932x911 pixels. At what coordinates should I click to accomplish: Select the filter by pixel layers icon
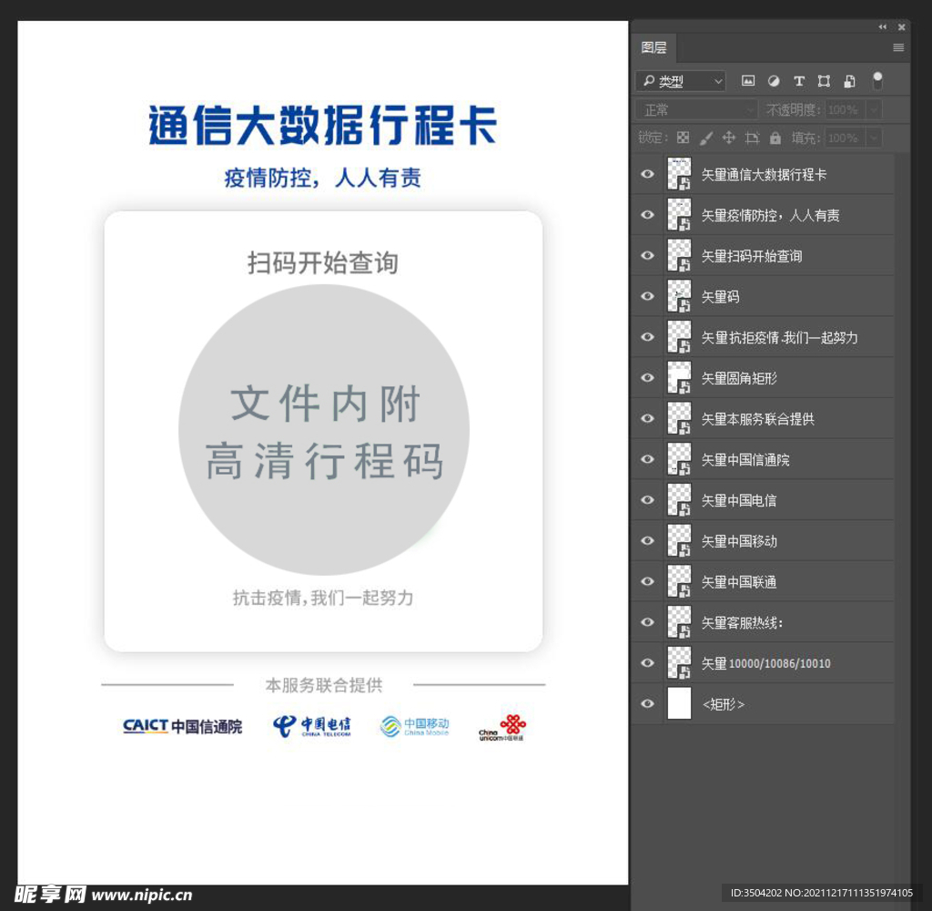pos(748,80)
